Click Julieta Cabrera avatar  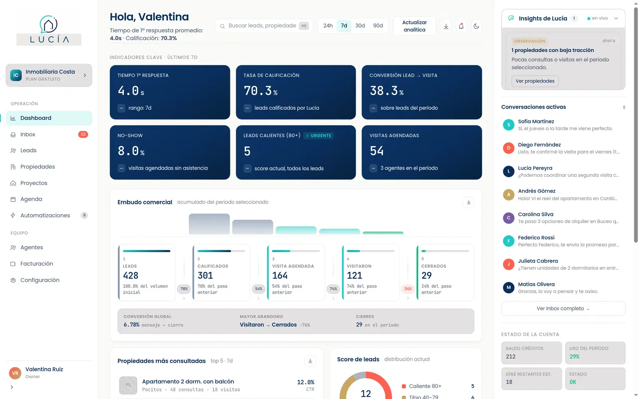pyautogui.click(x=508, y=264)
